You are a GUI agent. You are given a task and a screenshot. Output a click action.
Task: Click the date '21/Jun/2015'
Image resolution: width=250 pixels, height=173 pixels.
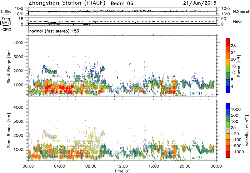pos(200,3)
